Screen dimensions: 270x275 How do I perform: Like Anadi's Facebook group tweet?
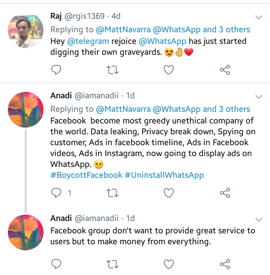pos(169,264)
